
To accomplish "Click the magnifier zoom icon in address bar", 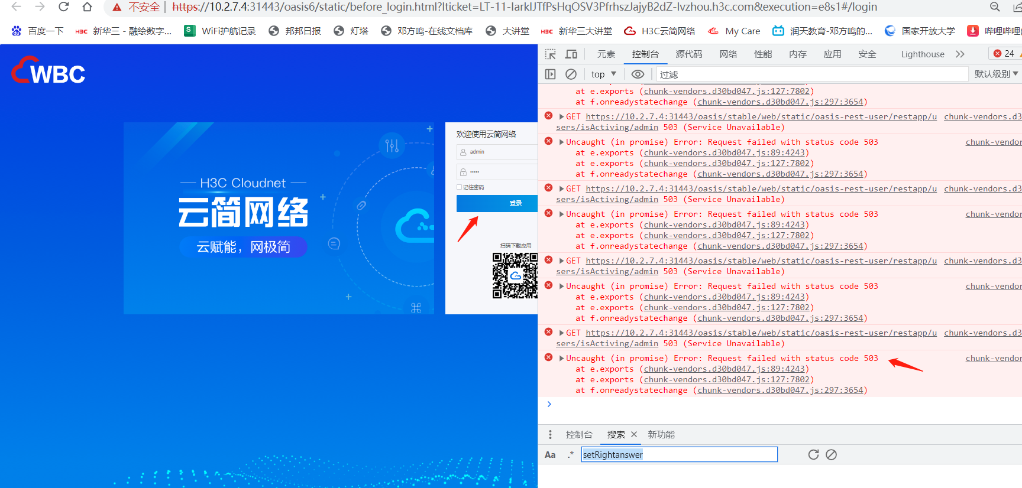I will pyautogui.click(x=995, y=7).
